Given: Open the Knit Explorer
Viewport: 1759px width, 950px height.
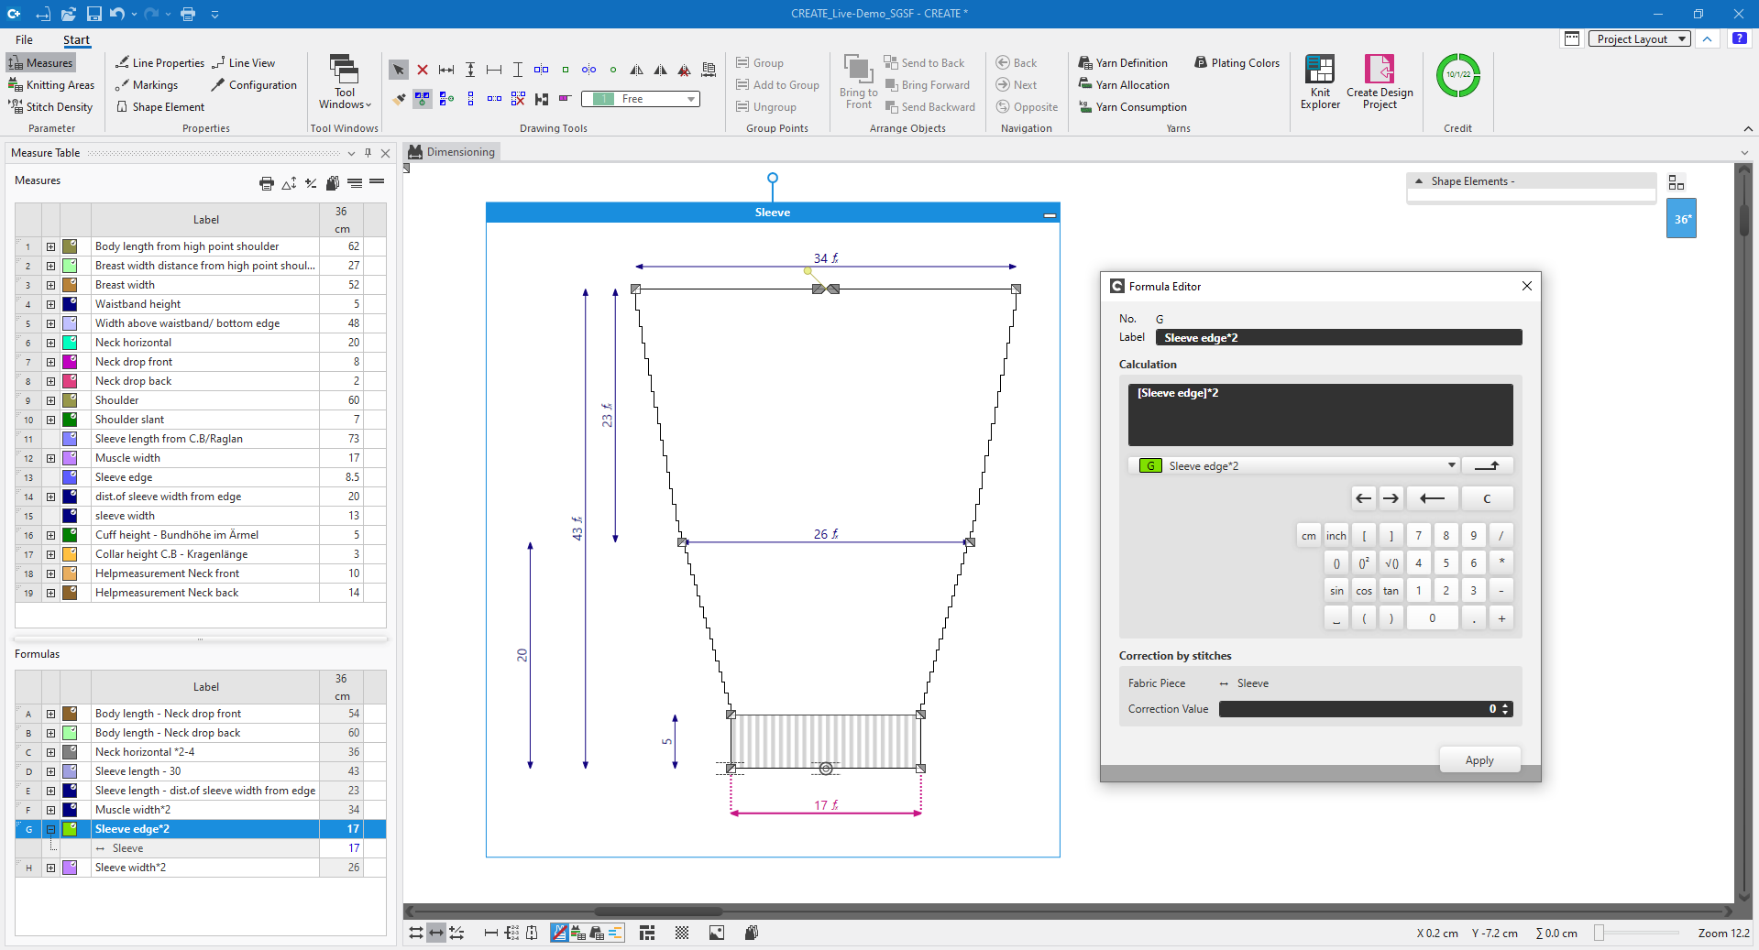Looking at the screenshot, I should [1319, 82].
